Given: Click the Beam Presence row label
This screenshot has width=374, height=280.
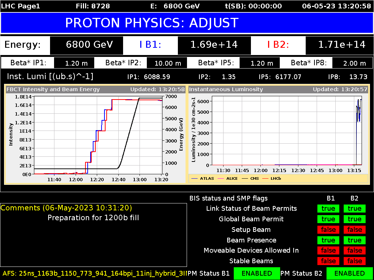Looking at the screenshot, I should pos(251,240).
